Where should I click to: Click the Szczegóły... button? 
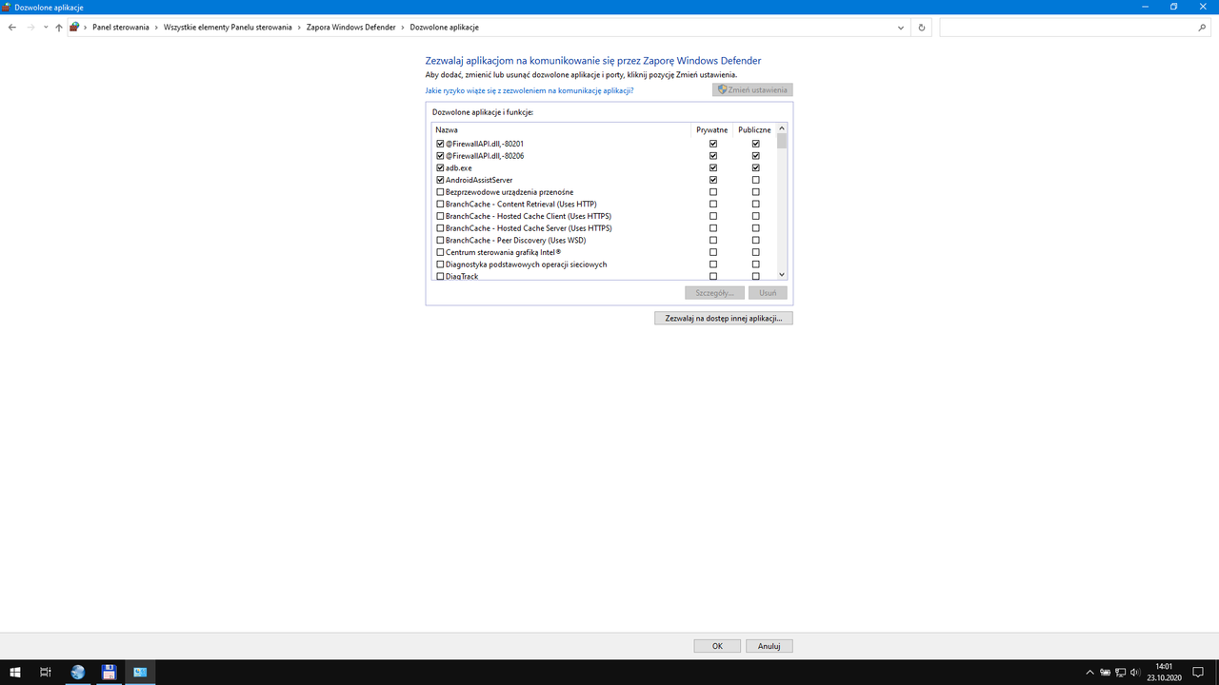pos(713,293)
